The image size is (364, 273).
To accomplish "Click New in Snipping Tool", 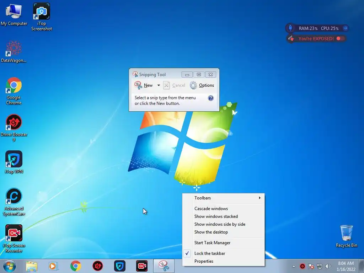I will tap(144, 85).
